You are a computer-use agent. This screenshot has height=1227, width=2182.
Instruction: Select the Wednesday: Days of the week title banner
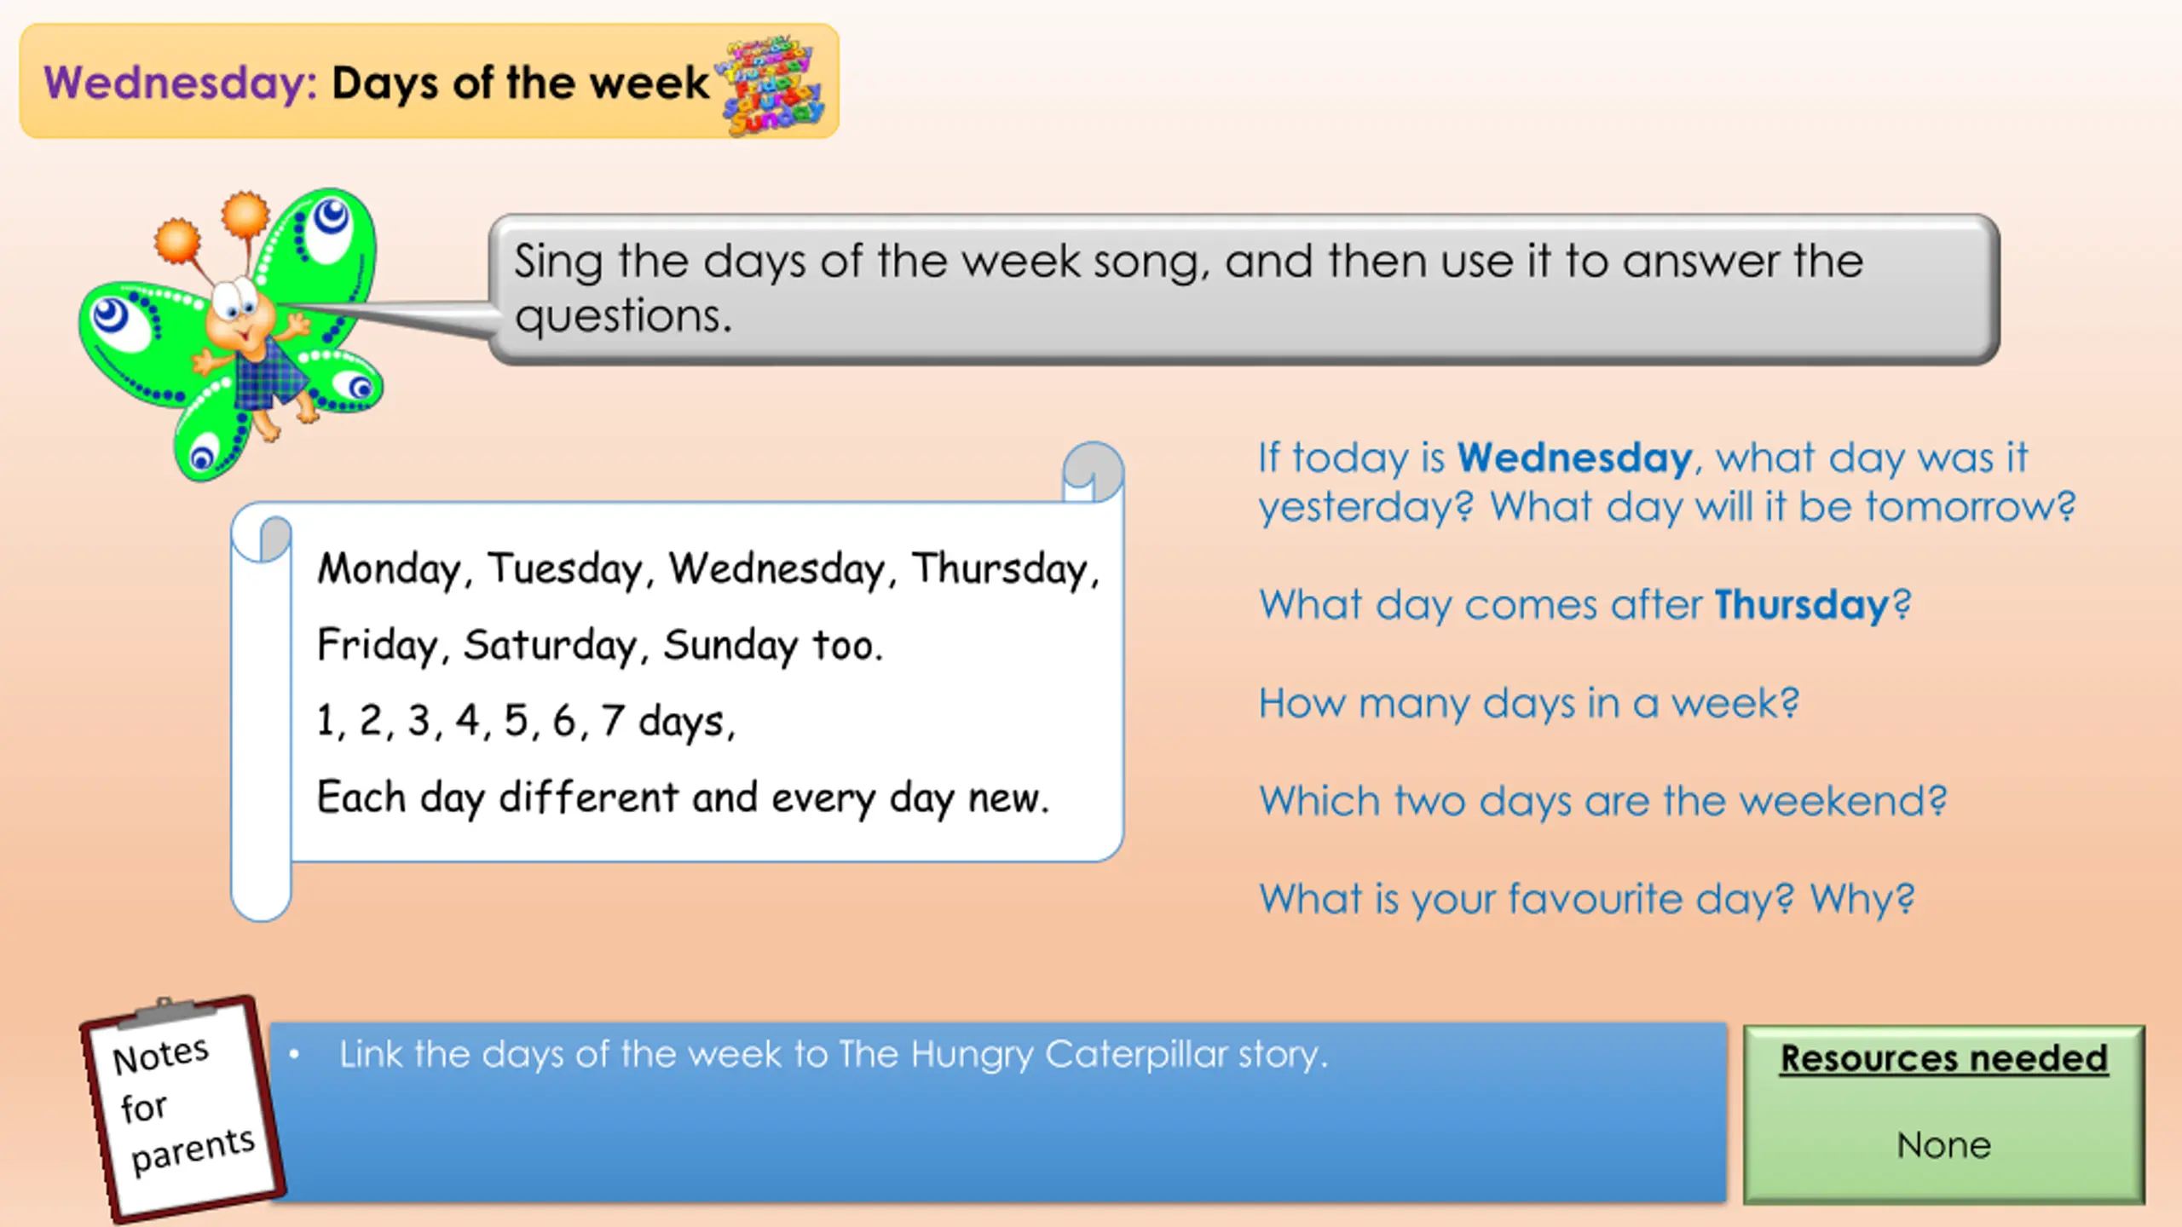429,82
